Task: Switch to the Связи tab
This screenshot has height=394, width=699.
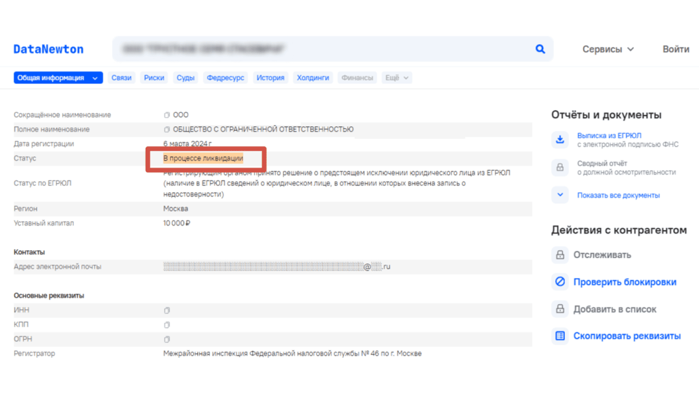Action: (122, 77)
